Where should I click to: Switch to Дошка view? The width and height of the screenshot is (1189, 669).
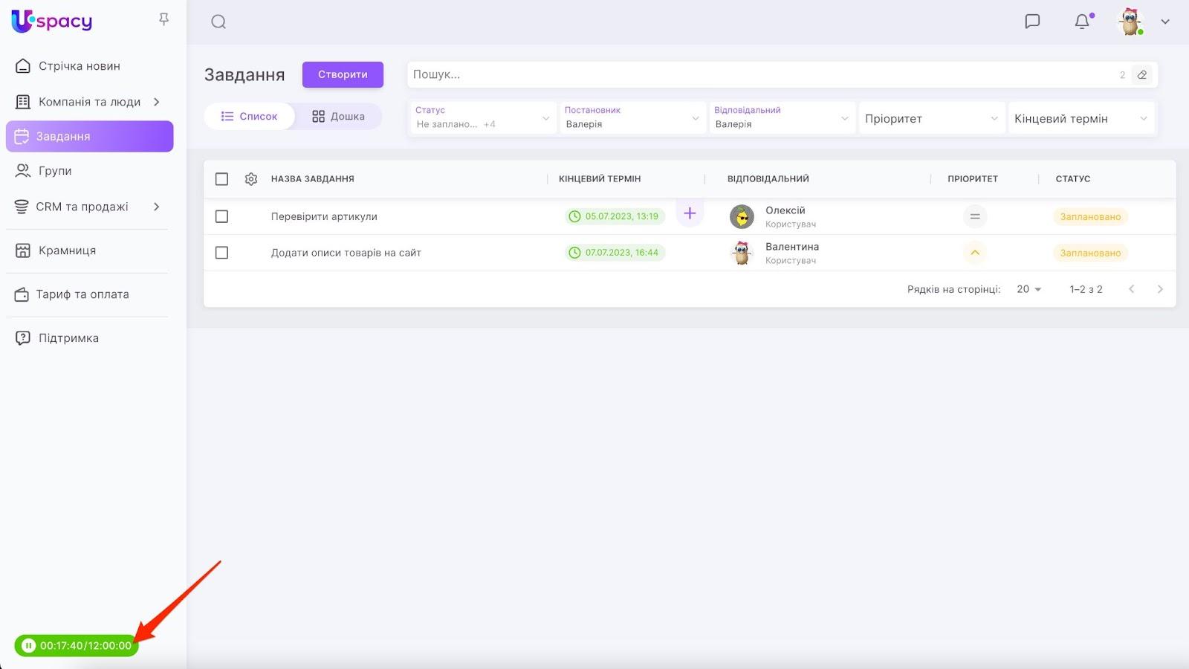click(338, 117)
